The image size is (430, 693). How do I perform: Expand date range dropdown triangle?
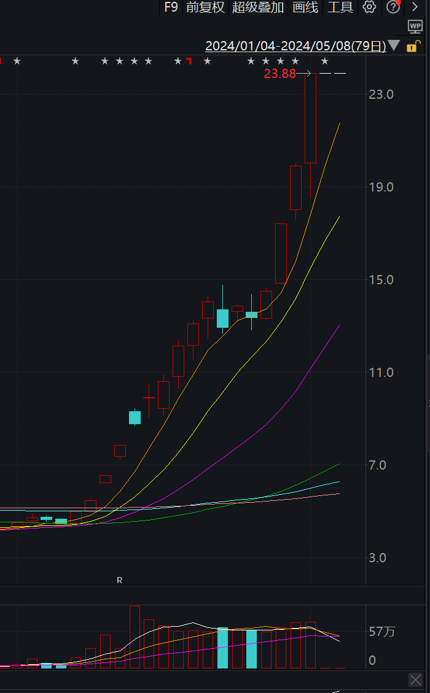point(394,45)
